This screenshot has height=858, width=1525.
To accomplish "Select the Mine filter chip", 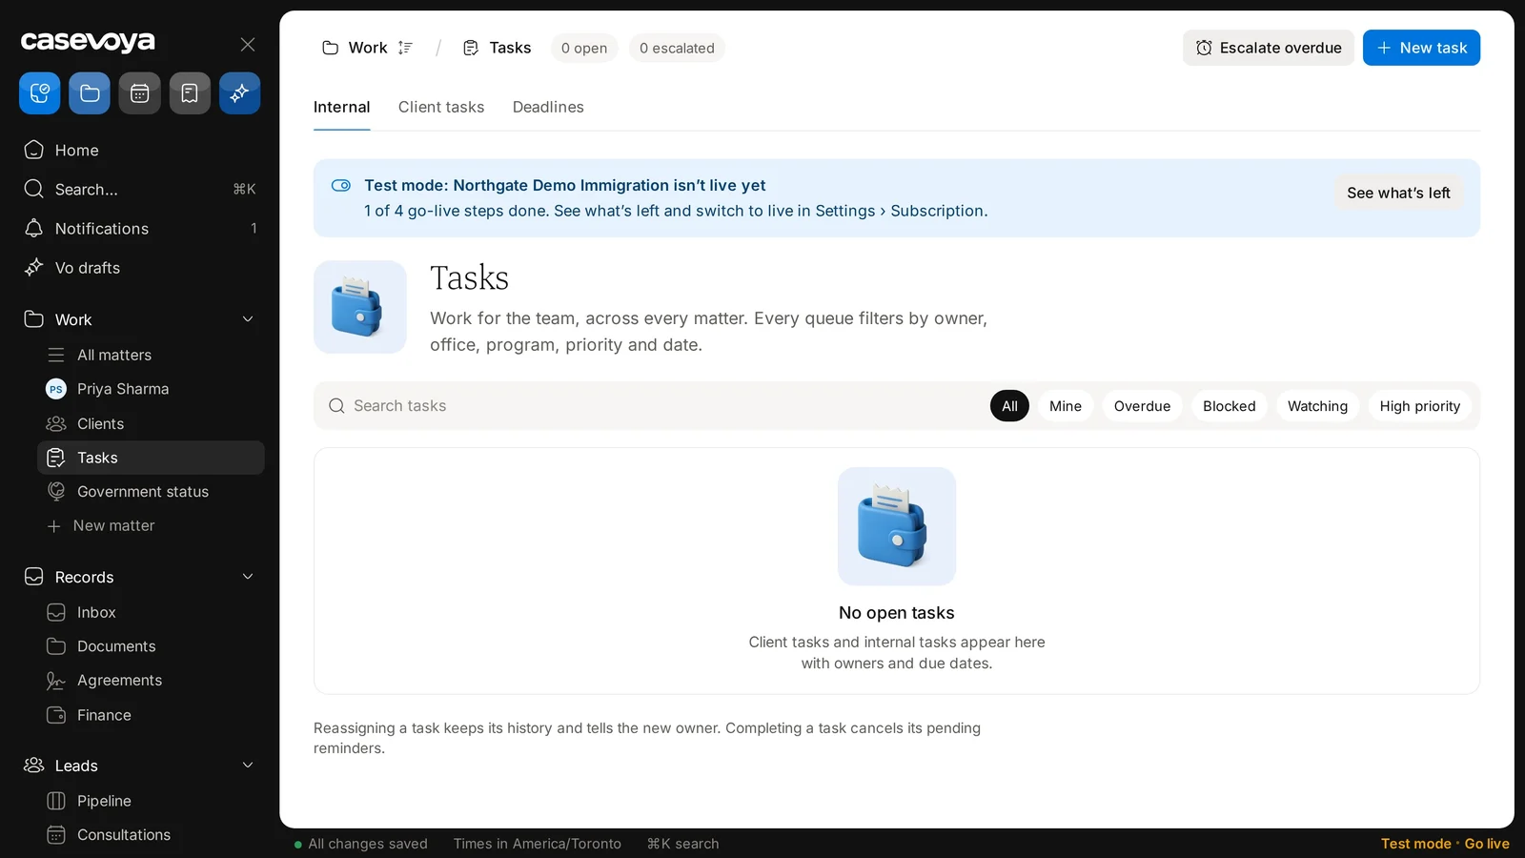I will click(x=1066, y=406).
